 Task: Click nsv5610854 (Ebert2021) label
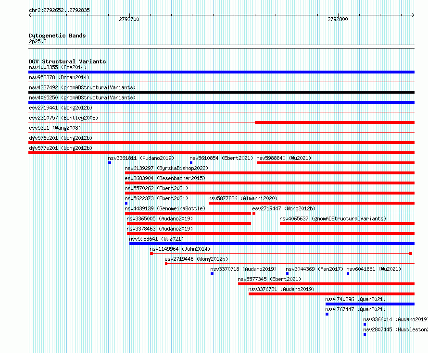(221, 158)
